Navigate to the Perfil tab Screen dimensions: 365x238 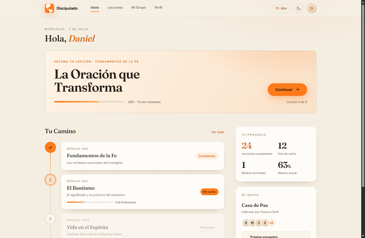pos(158,8)
